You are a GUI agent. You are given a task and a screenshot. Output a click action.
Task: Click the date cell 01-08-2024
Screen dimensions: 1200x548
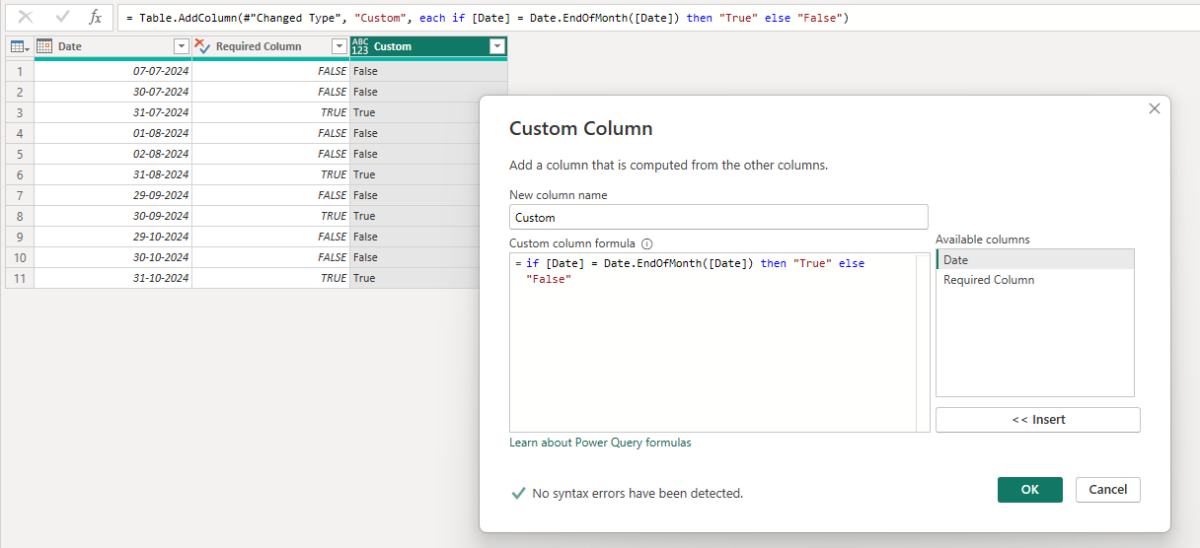tap(112, 133)
